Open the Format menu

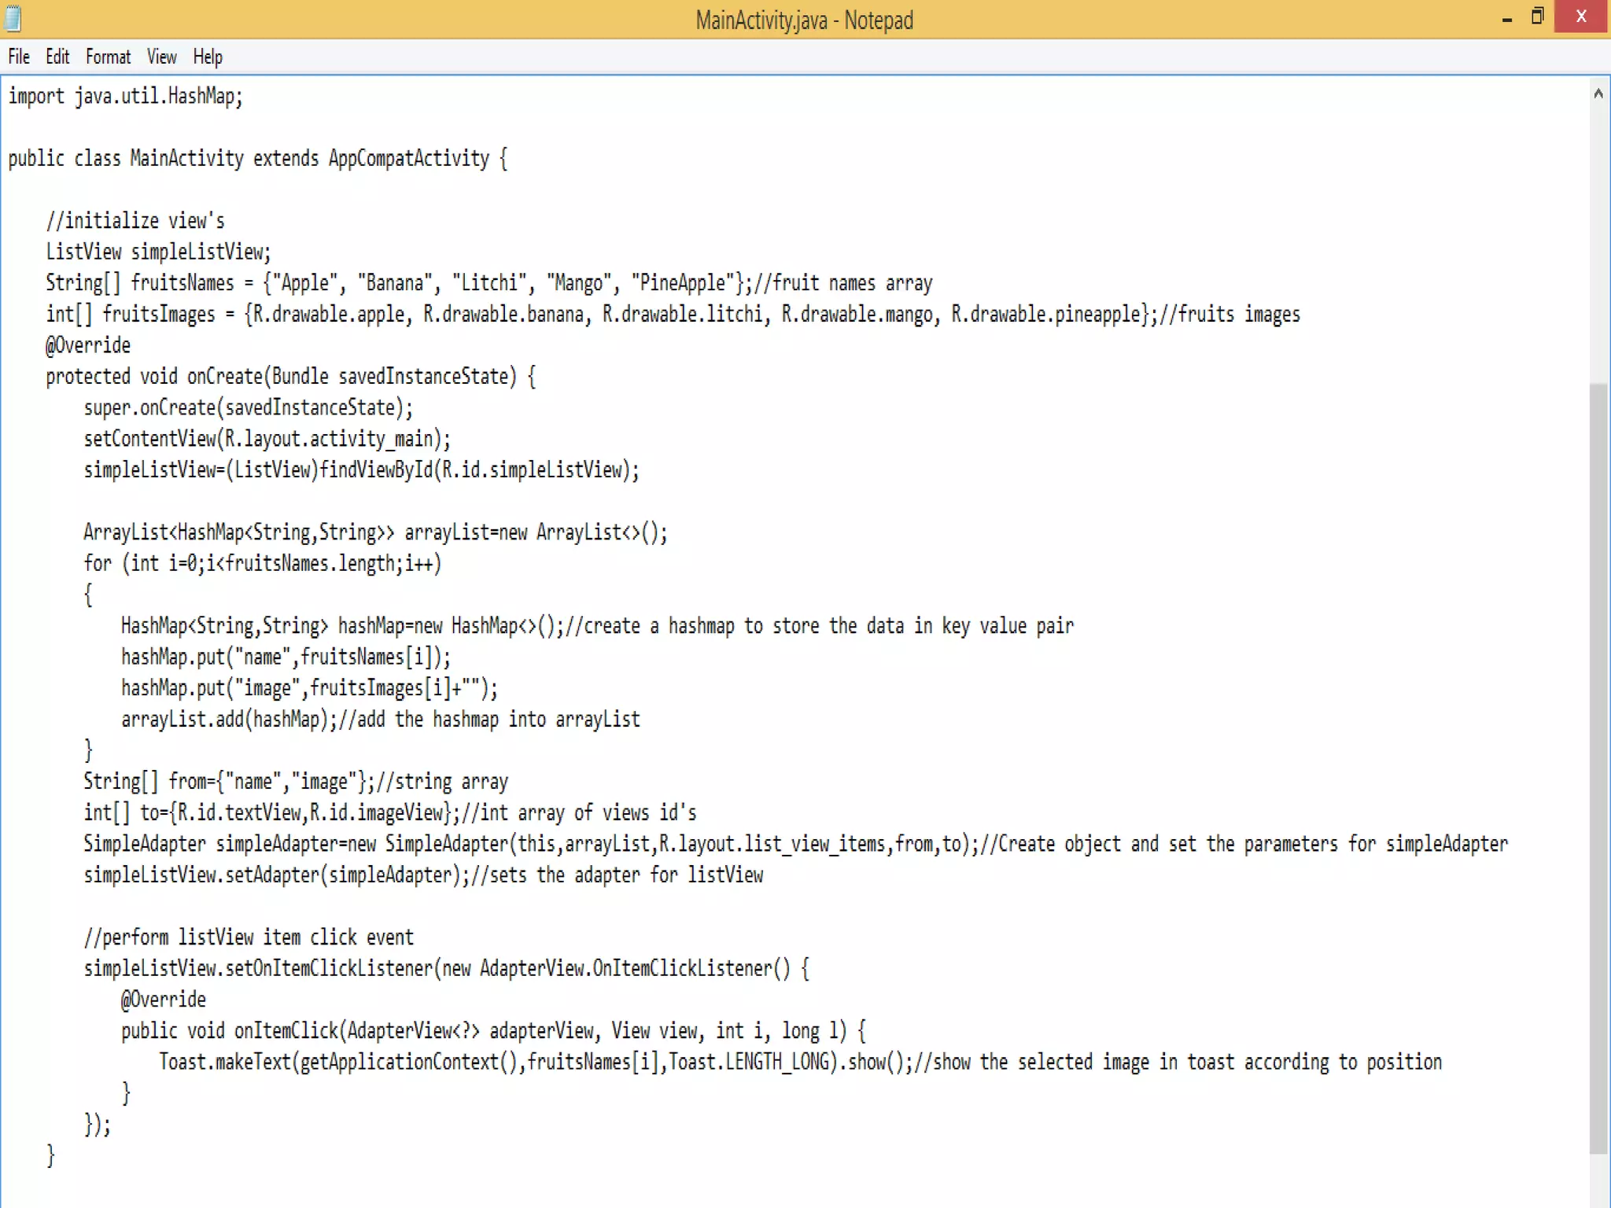[x=108, y=57]
